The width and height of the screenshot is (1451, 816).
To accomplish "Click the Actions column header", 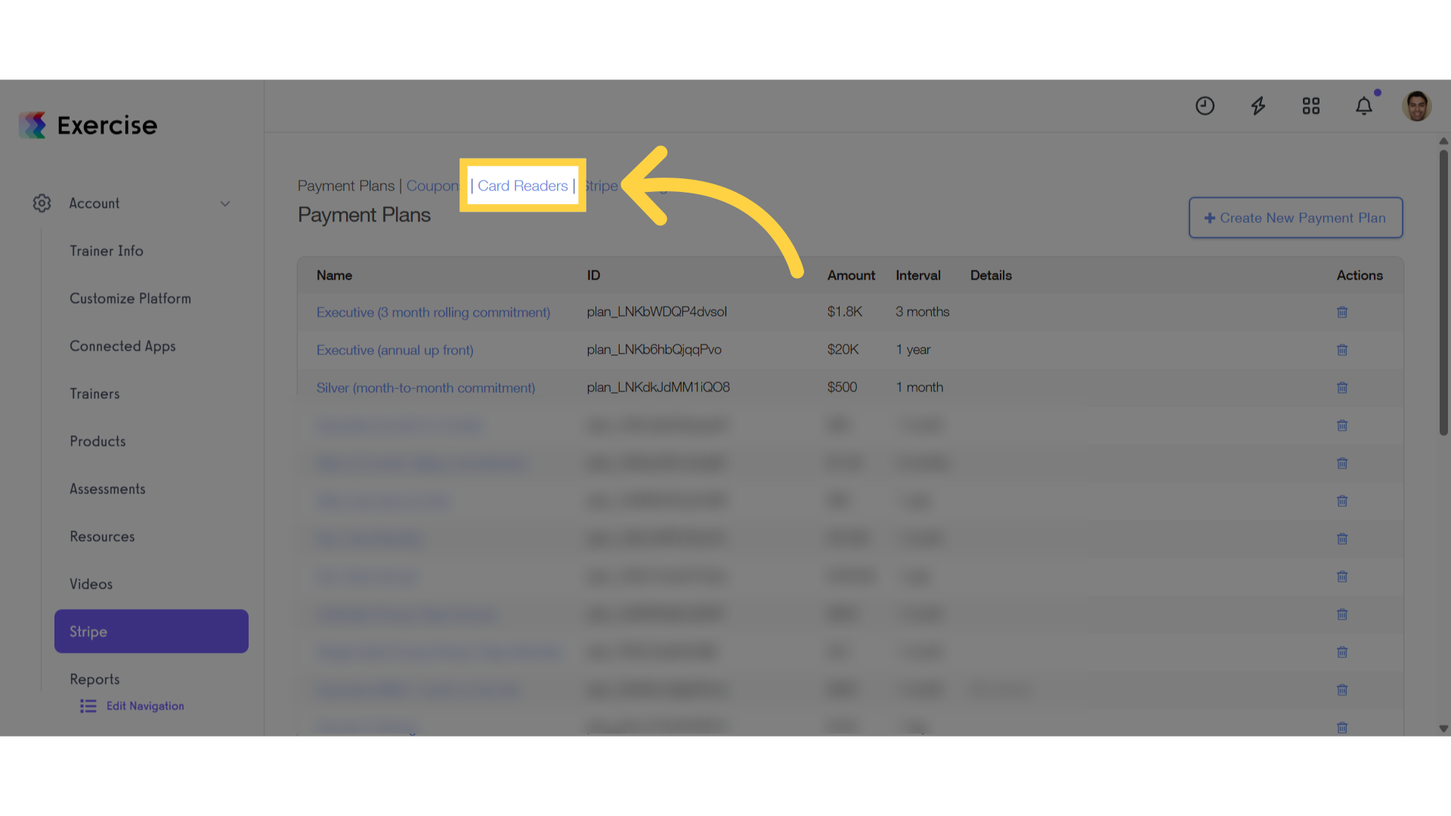I will (1360, 276).
